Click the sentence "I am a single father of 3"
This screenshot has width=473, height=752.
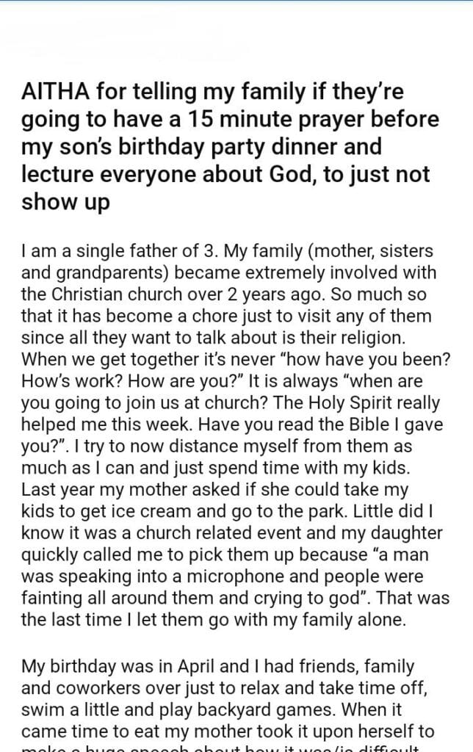(115, 251)
